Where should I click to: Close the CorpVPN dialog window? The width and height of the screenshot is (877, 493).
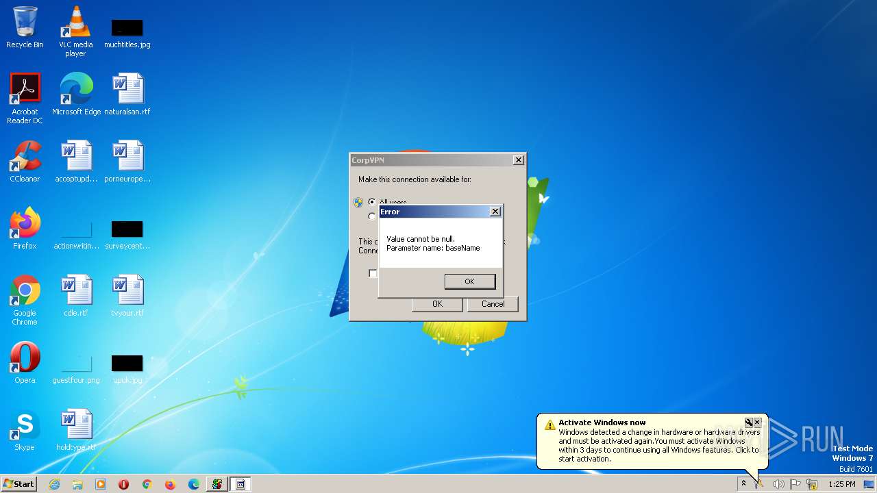click(x=519, y=160)
